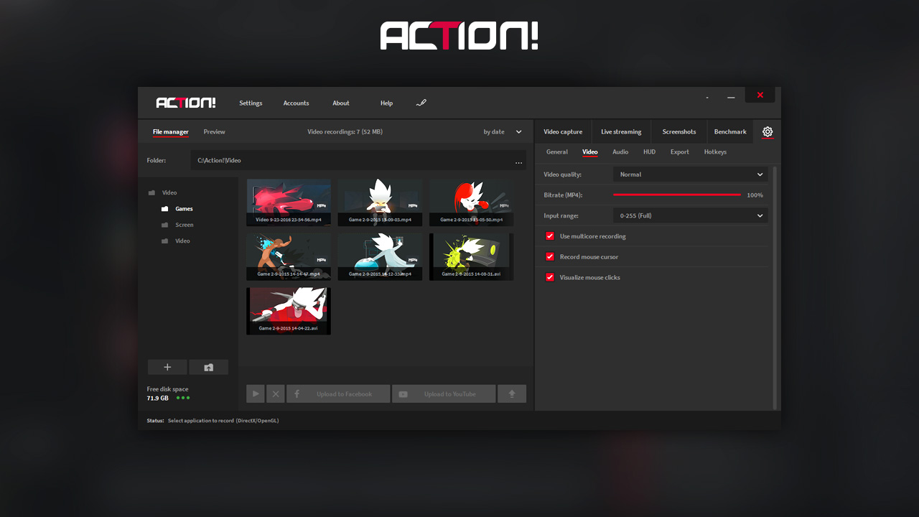Switch to the Preview tab
Screen dimensions: 919x517
click(x=214, y=132)
